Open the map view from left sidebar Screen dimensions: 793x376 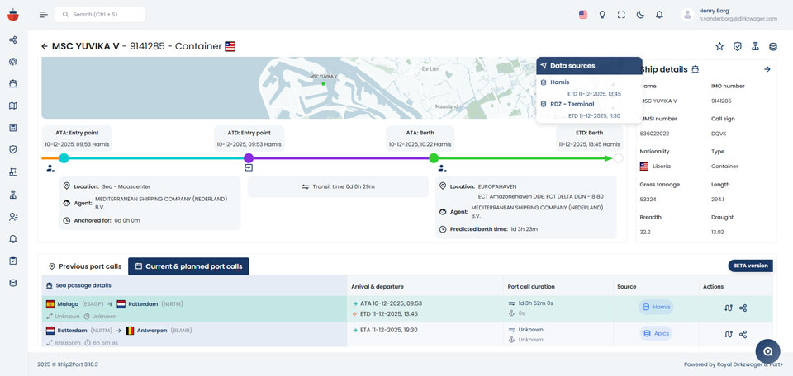click(12, 106)
